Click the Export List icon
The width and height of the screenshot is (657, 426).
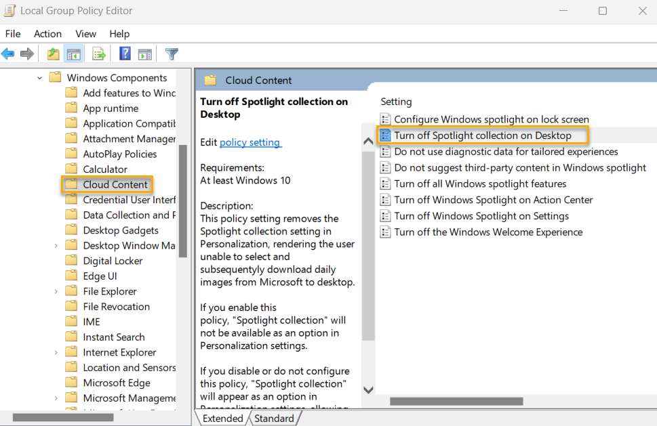point(97,54)
